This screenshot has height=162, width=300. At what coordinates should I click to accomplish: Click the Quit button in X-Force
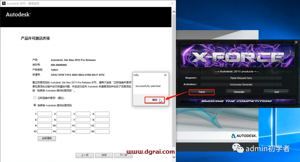pos(276,92)
